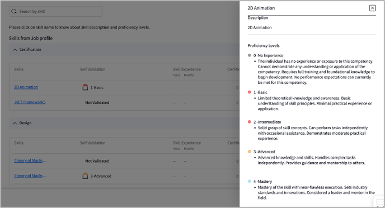Image resolution: width=385 pixels, height=208 pixels.
Task: Collapse the Certification section chevron
Action: point(15,50)
